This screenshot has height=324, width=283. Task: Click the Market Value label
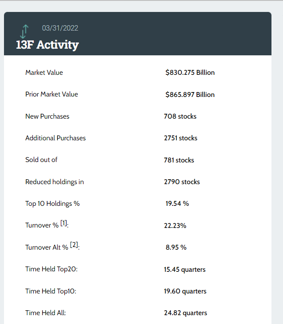point(44,73)
